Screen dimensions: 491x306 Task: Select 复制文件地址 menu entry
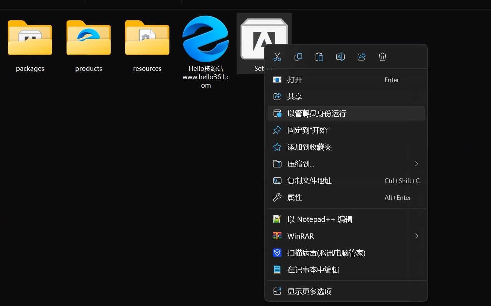click(309, 181)
